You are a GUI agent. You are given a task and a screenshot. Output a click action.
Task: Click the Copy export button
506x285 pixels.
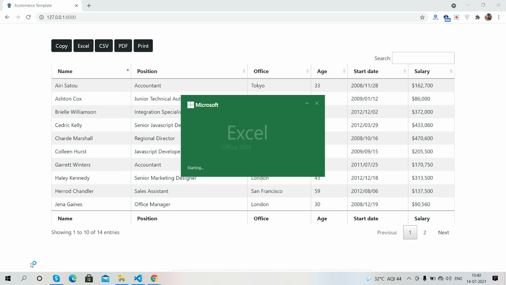click(x=62, y=46)
